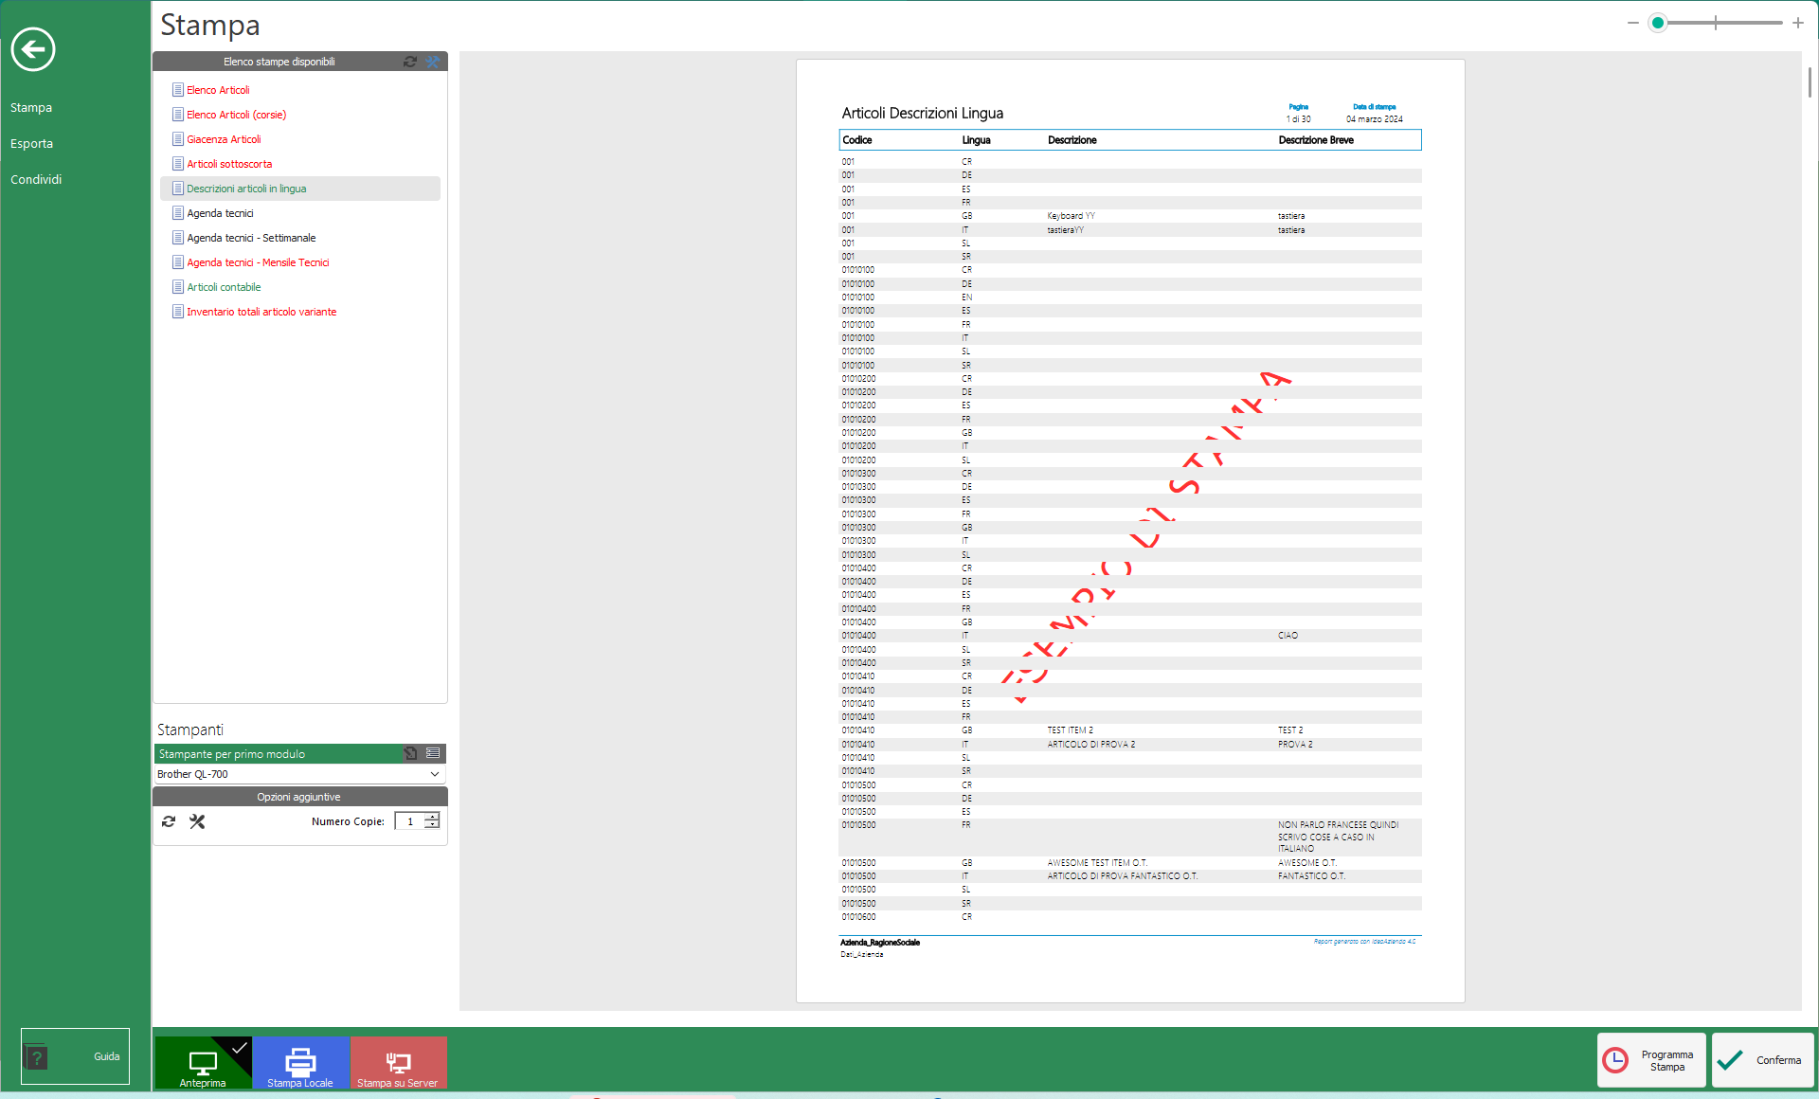This screenshot has width=1819, height=1099.
Task: Click the Codice column header in preview
Action: (x=857, y=140)
